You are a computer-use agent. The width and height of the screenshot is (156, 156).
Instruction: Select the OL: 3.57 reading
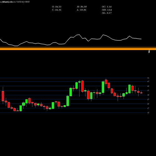point(107,13)
